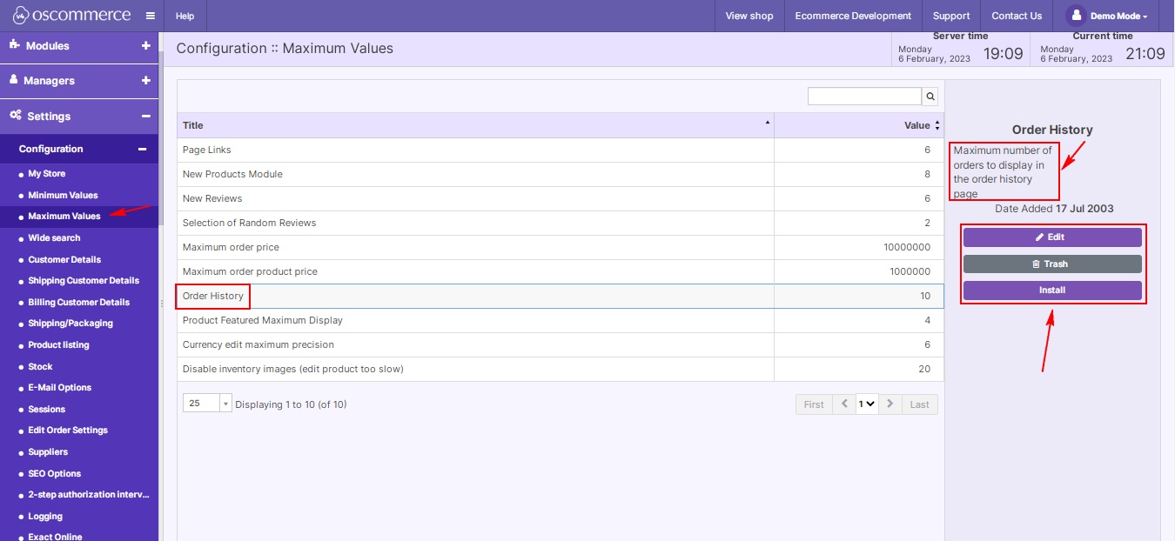The image size is (1175, 541).
Task: Click the hamburger menu icon beside the logo
Action: pyautogui.click(x=150, y=16)
